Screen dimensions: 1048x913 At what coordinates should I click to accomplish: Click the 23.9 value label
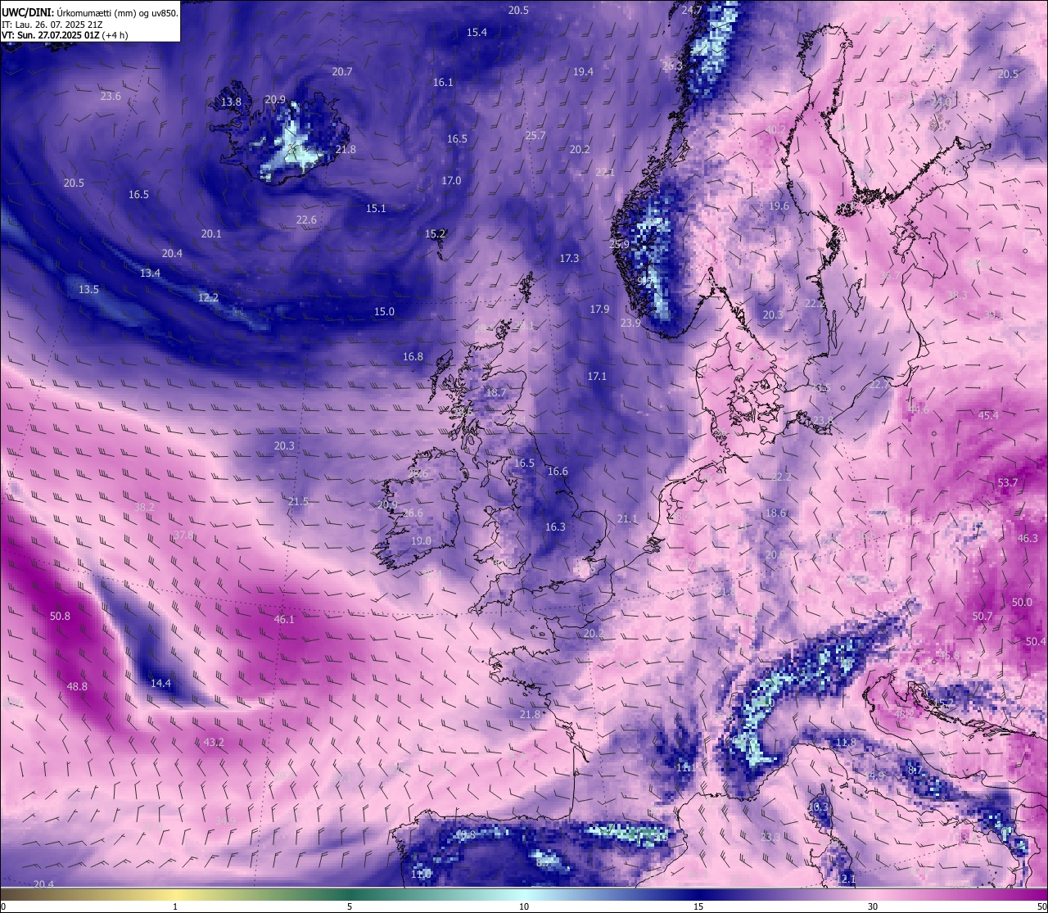(630, 323)
